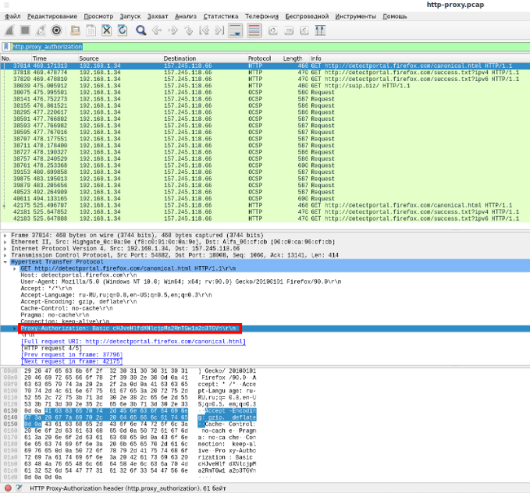This screenshot has height=493, width=530.
Task: Go back to previous packet in history
Action: pyautogui.click(x=157, y=30)
